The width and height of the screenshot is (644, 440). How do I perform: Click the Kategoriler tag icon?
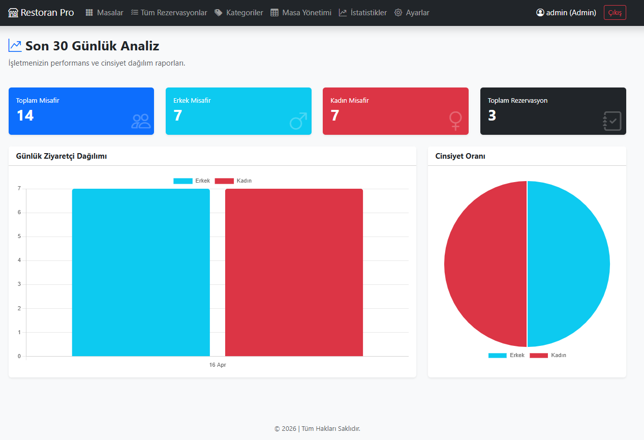point(219,13)
